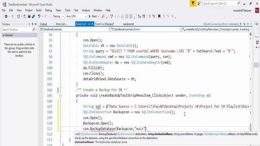Click the red M account avatar
Screen dimensions: 260x146
click(257, 11)
